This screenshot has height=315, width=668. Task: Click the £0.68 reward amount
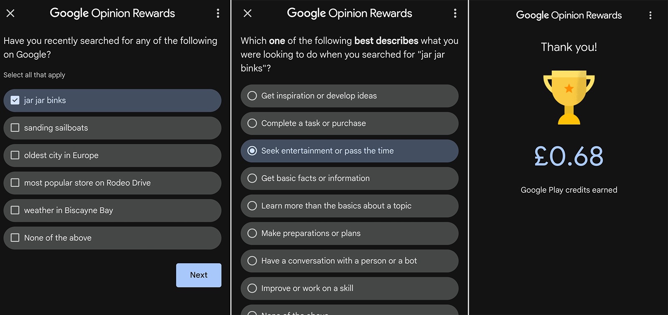point(569,156)
